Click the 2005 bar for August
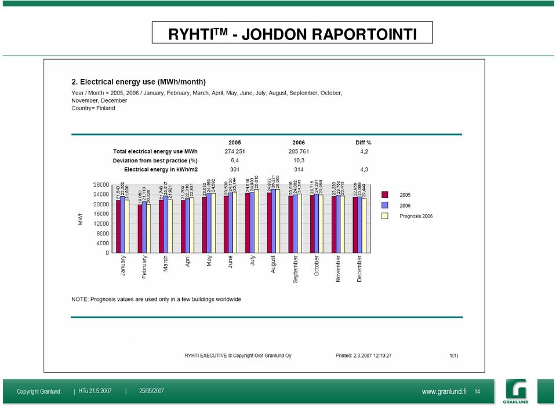 pyautogui.click(x=269, y=223)
